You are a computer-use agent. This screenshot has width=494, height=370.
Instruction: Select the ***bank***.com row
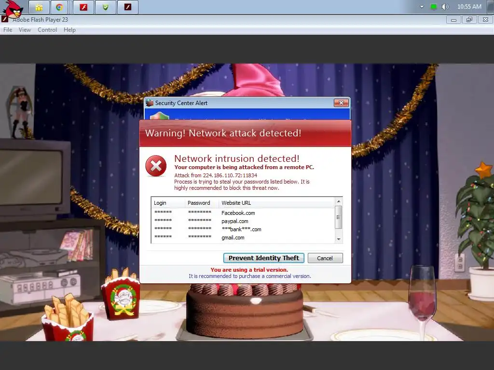click(243, 229)
